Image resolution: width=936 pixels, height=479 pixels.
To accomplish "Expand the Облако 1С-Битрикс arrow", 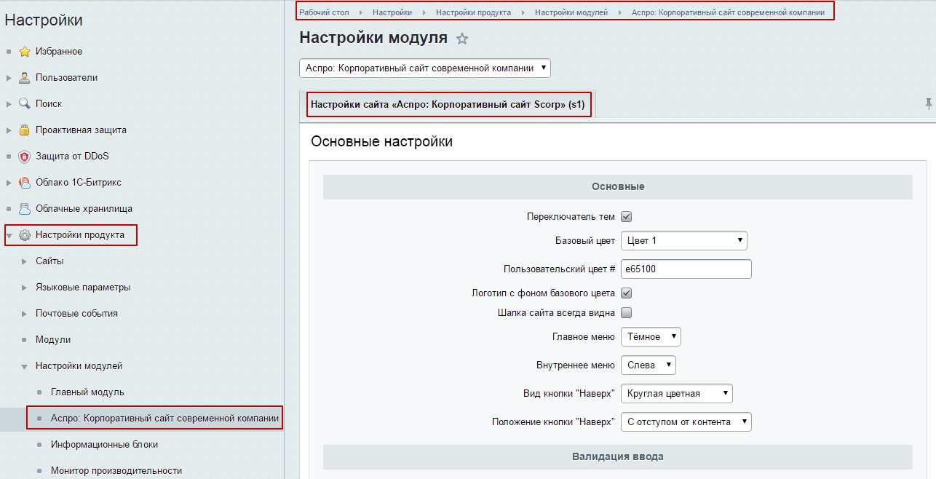I will [9, 183].
